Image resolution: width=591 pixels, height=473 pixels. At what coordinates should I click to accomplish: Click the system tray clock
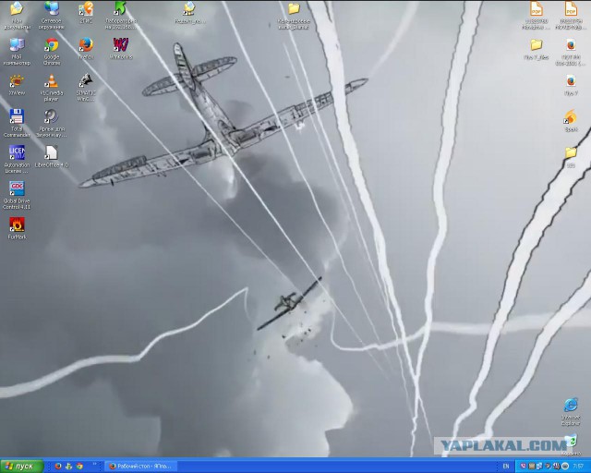[579, 467]
